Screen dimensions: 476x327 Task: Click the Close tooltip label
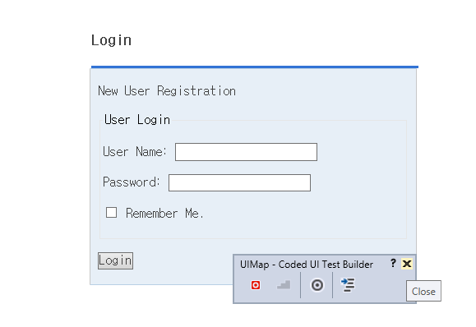tap(423, 291)
